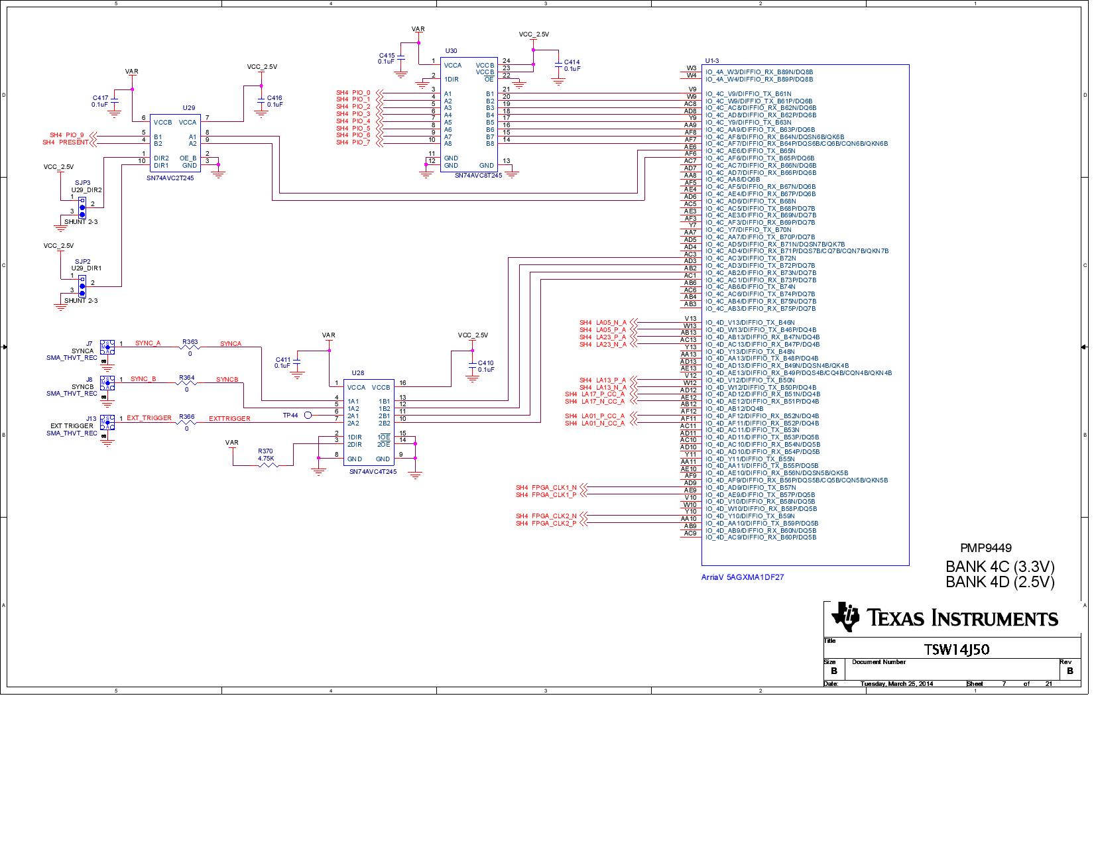1094x845 pixels.
Task: Select capacitor C417 near U29
Action: (114, 101)
